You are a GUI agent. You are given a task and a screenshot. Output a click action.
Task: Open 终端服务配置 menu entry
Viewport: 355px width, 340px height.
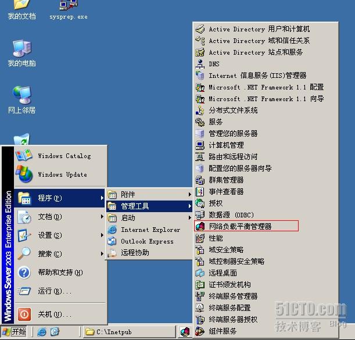coord(266,308)
